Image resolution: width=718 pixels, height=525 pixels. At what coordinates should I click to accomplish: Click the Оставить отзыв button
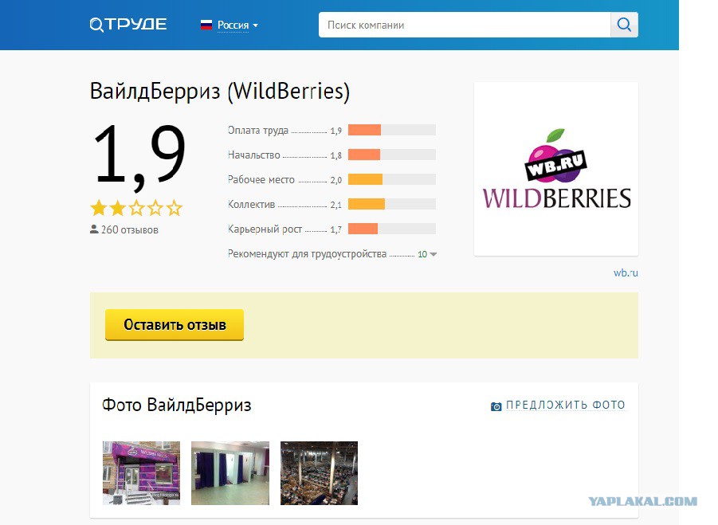(175, 324)
